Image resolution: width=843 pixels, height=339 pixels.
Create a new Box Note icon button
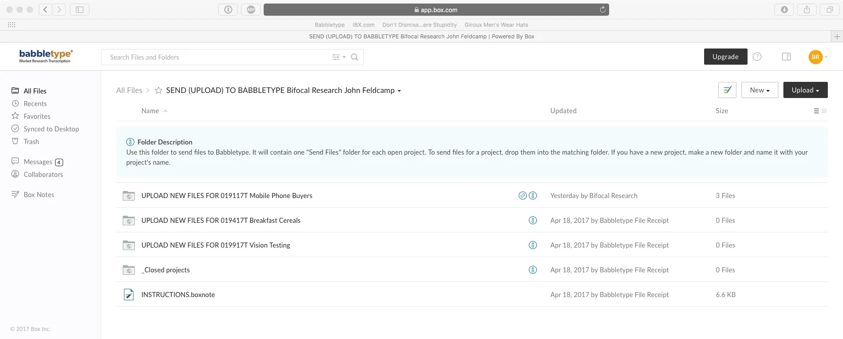pyautogui.click(x=727, y=90)
